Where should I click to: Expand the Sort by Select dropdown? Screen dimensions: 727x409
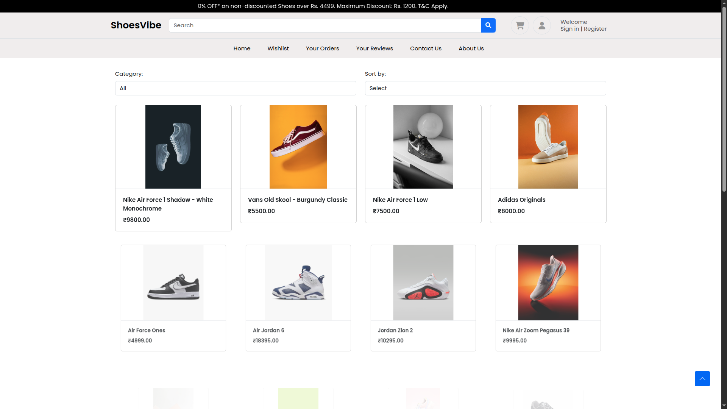(485, 88)
